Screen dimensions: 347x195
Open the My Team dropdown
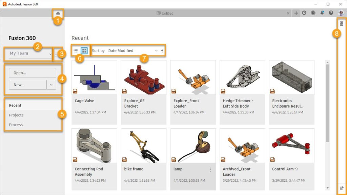[x=28, y=53]
